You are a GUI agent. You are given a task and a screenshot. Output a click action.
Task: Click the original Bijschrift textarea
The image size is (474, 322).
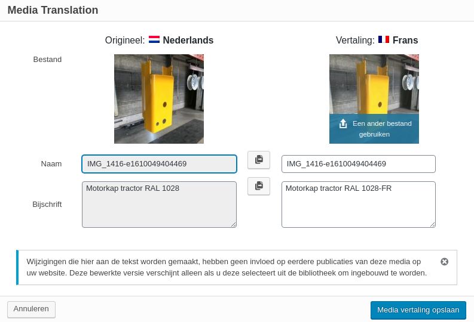[159, 205]
